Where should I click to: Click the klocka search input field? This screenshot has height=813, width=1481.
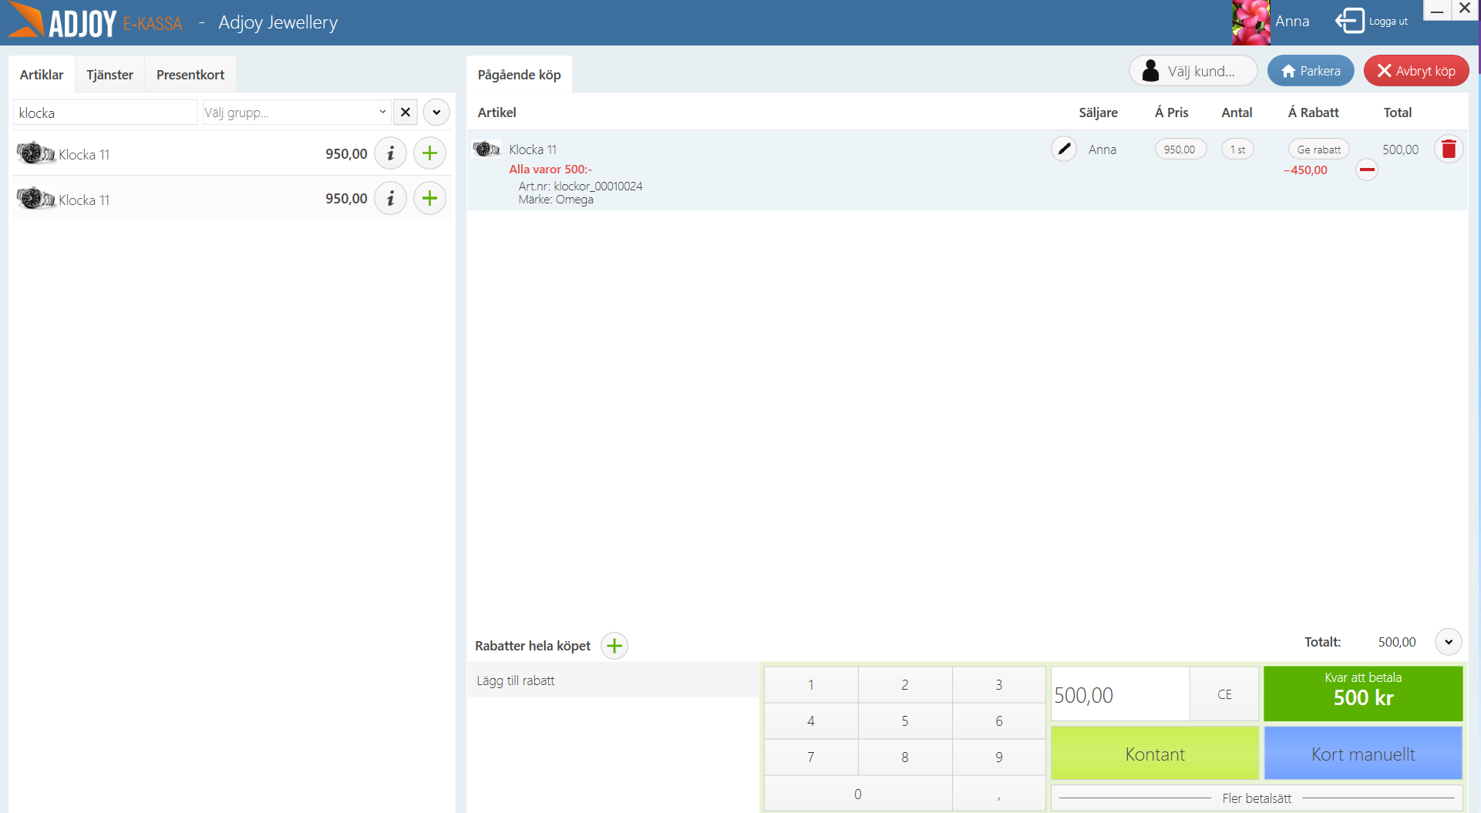click(x=106, y=113)
